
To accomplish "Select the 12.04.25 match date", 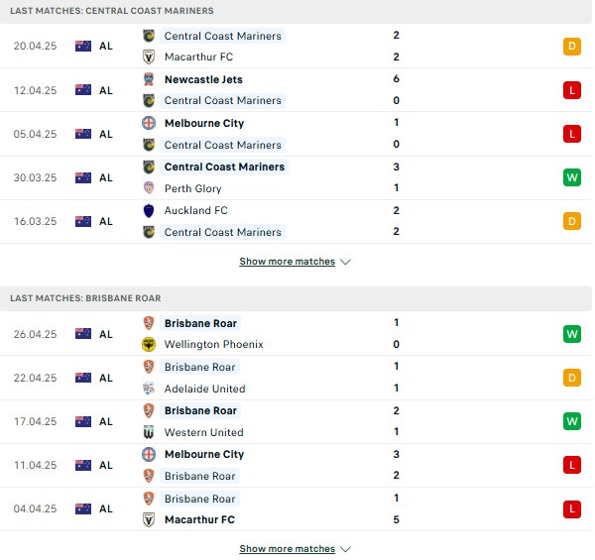I will pos(35,90).
